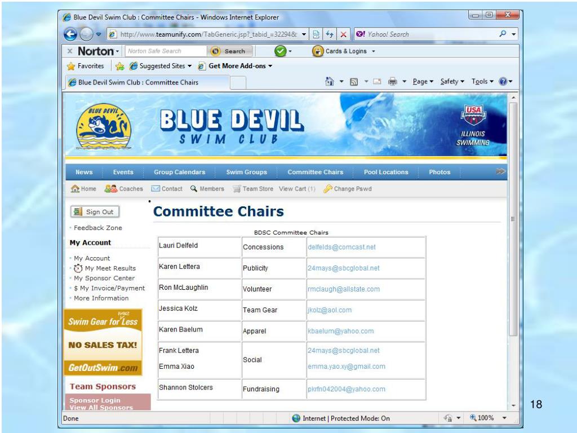Open the Sponsor Login link
577x433 pixels.
click(x=95, y=400)
